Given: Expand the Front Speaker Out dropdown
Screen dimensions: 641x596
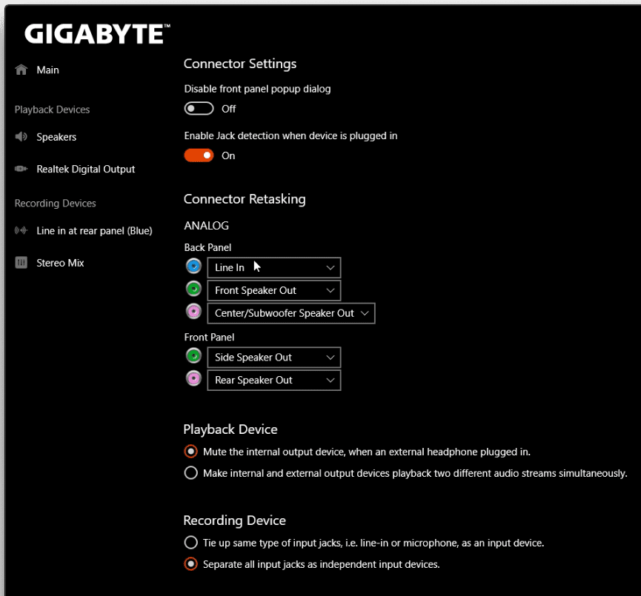Looking at the screenshot, I should point(274,290).
